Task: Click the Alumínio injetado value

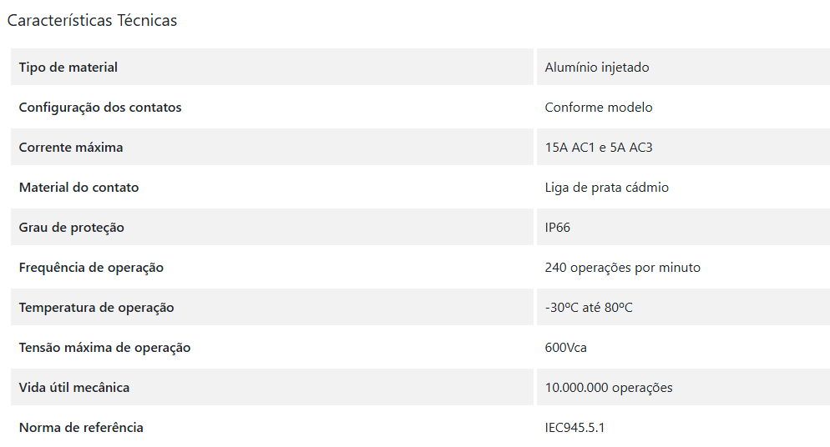Action: 596,67
